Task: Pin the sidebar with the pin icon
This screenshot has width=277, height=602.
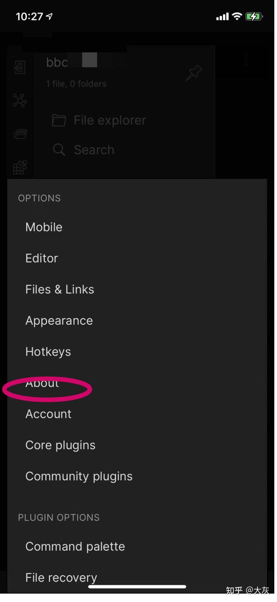Action: click(194, 73)
